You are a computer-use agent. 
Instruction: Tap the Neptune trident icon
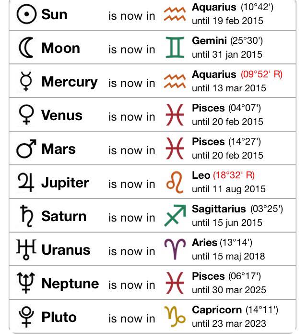click(26, 283)
